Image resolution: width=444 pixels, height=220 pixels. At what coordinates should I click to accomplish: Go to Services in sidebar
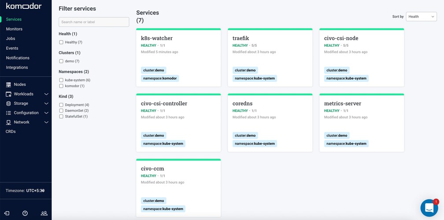point(14,19)
